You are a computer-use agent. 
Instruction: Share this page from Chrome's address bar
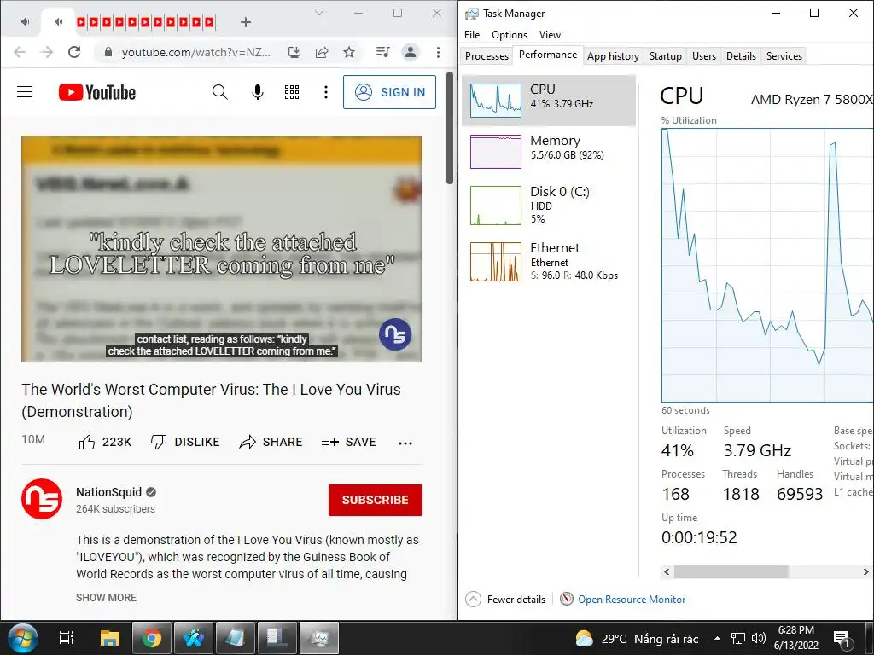click(322, 52)
